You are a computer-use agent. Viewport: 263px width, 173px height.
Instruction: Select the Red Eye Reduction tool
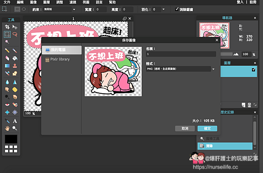coord(7,105)
